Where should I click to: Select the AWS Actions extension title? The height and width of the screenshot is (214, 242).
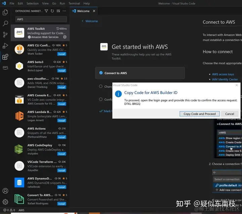pos(36,129)
